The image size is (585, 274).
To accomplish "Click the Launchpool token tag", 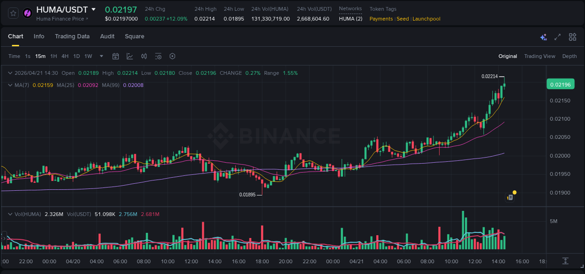I will pos(426,19).
